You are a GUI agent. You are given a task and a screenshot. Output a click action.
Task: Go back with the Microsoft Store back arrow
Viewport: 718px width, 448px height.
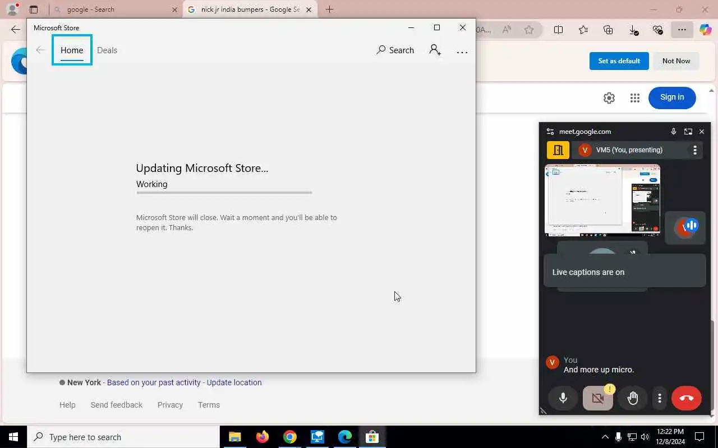pyautogui.click(x=40, y=50)
